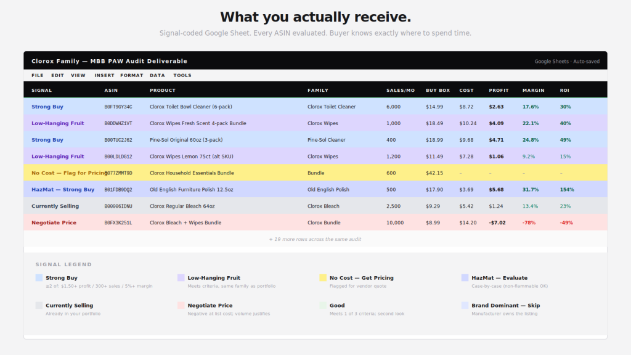This screenshot has width=631, height=355.
Task: Select ASIN B00006IDNU cell
Action: (x=118, y=206)
